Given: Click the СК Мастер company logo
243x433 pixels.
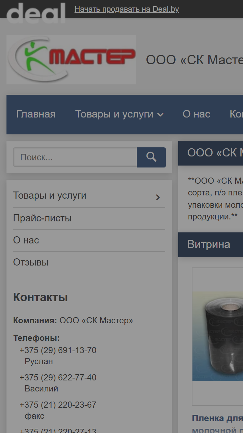Looking at the screenshot, I should [71, 60].
